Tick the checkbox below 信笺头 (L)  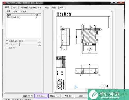pos(7,48)
